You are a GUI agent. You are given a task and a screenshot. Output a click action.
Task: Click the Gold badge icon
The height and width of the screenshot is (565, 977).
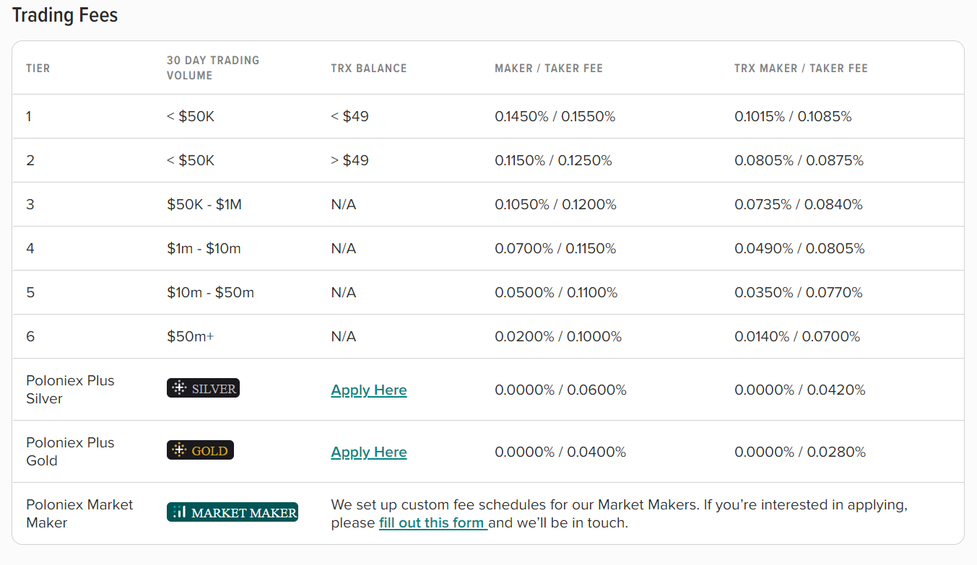[x=200, y=450]
